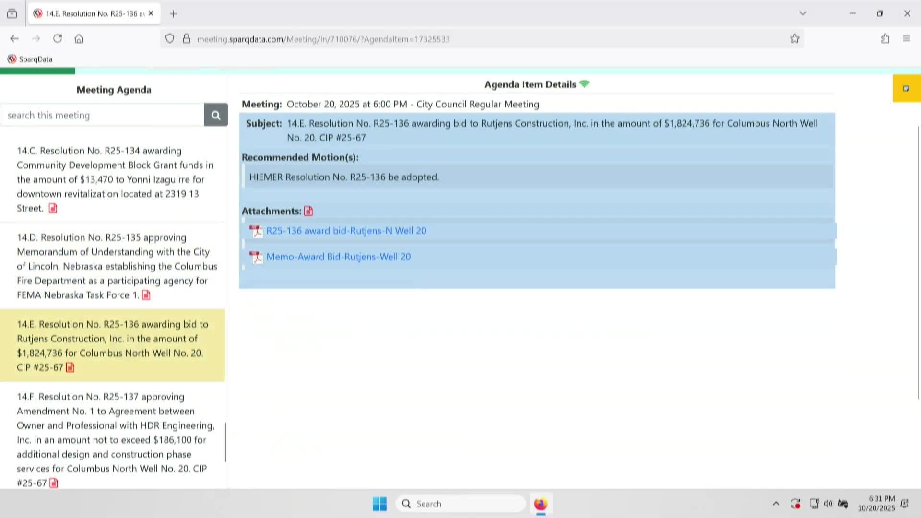Show hidden system tray icons chevron
Viewport: 921px width, 518px height.
point(776,504)
